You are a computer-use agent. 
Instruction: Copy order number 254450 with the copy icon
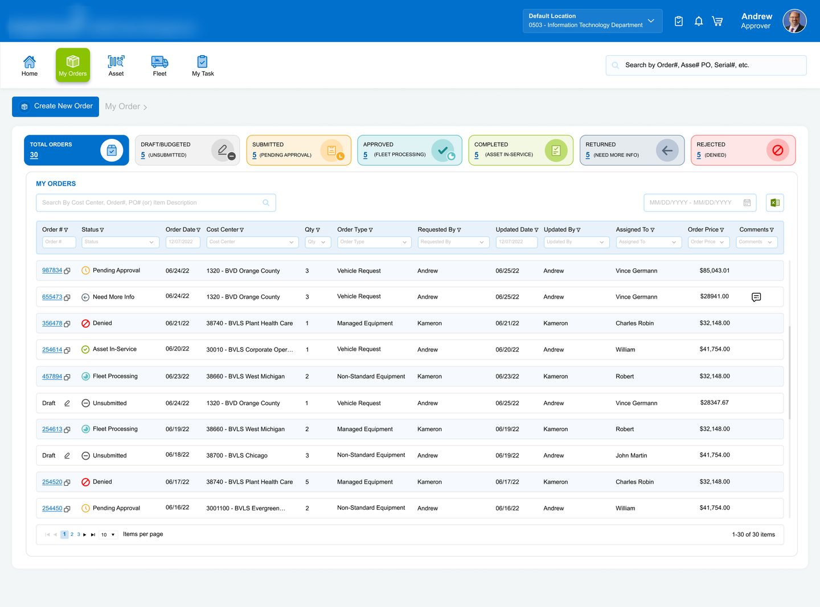click(x=67, y=509)
